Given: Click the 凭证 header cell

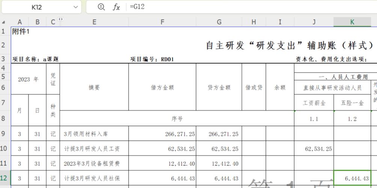Looking at the screenshot, I should tap(53, 79).
